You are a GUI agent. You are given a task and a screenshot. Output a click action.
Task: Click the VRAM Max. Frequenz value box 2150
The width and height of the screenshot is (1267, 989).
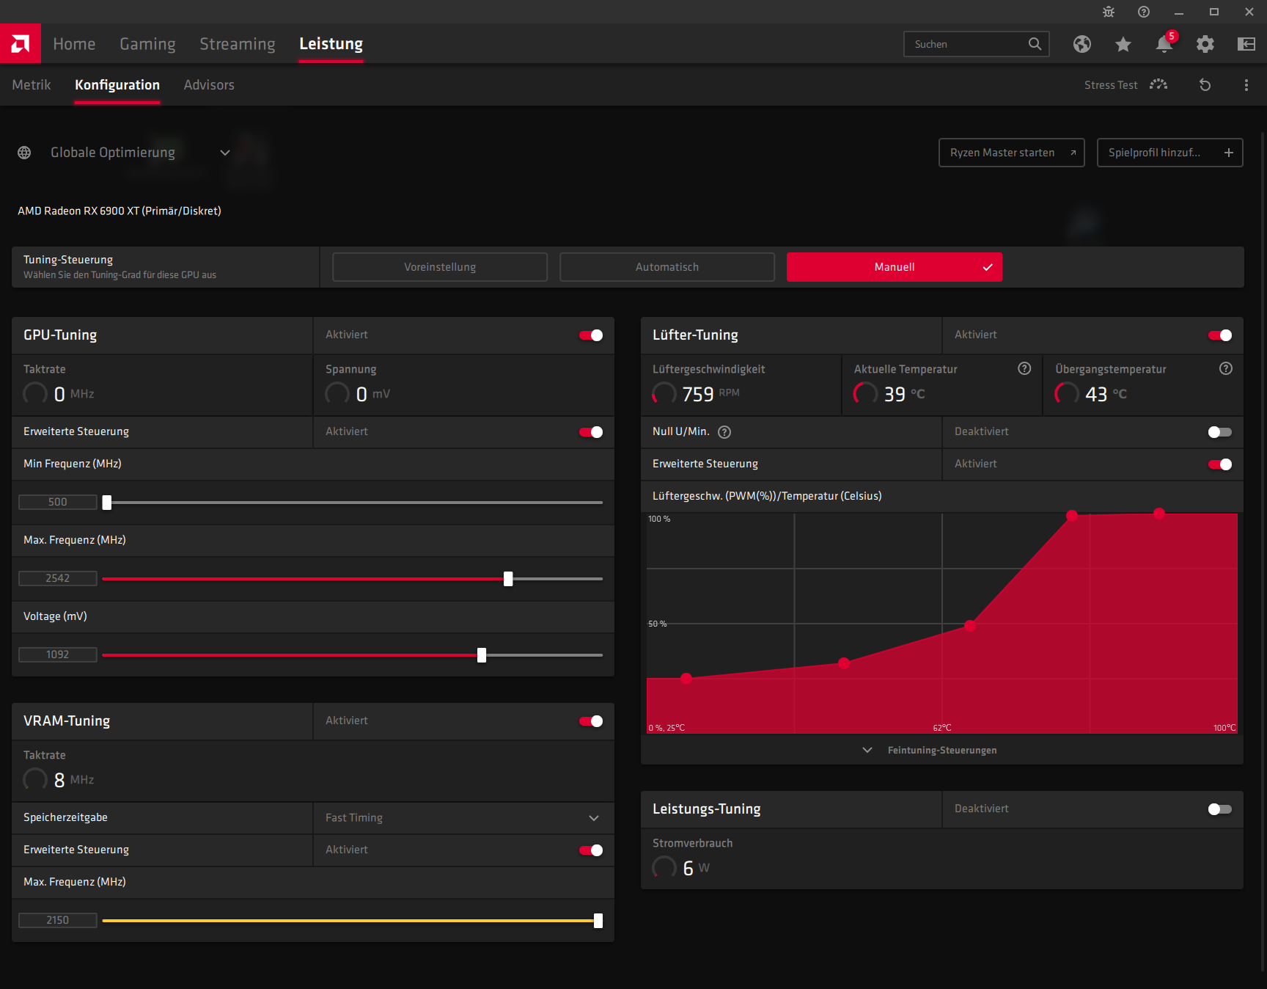point(58,921)
